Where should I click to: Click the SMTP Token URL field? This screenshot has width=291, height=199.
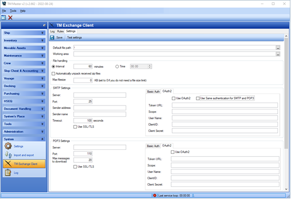tap(225, 105)
